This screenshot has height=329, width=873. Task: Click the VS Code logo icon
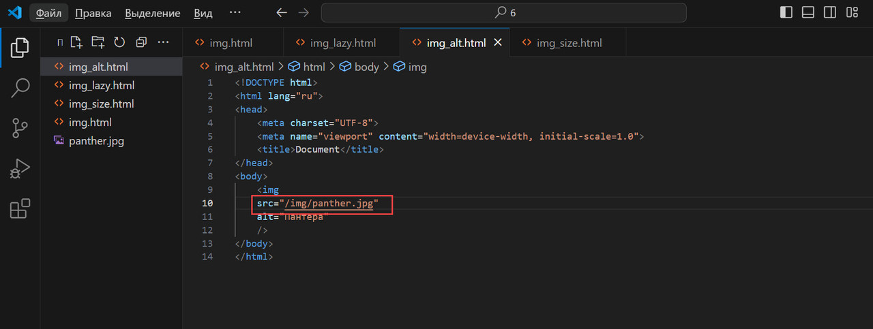coord(14,12)
